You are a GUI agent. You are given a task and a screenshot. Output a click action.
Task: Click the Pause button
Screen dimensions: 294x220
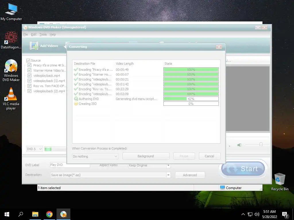click(x=184, y=156)
